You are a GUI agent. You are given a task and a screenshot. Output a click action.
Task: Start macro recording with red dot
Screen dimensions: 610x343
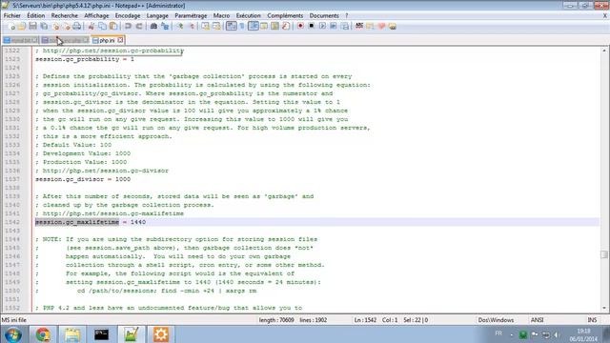click(x=300, y=26)
